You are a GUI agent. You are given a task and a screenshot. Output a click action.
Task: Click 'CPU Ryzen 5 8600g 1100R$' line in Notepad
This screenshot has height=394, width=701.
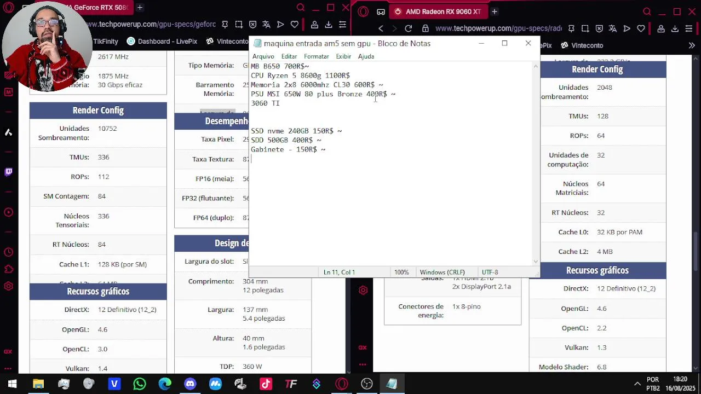pyautogui.click(x=300, y=76)
